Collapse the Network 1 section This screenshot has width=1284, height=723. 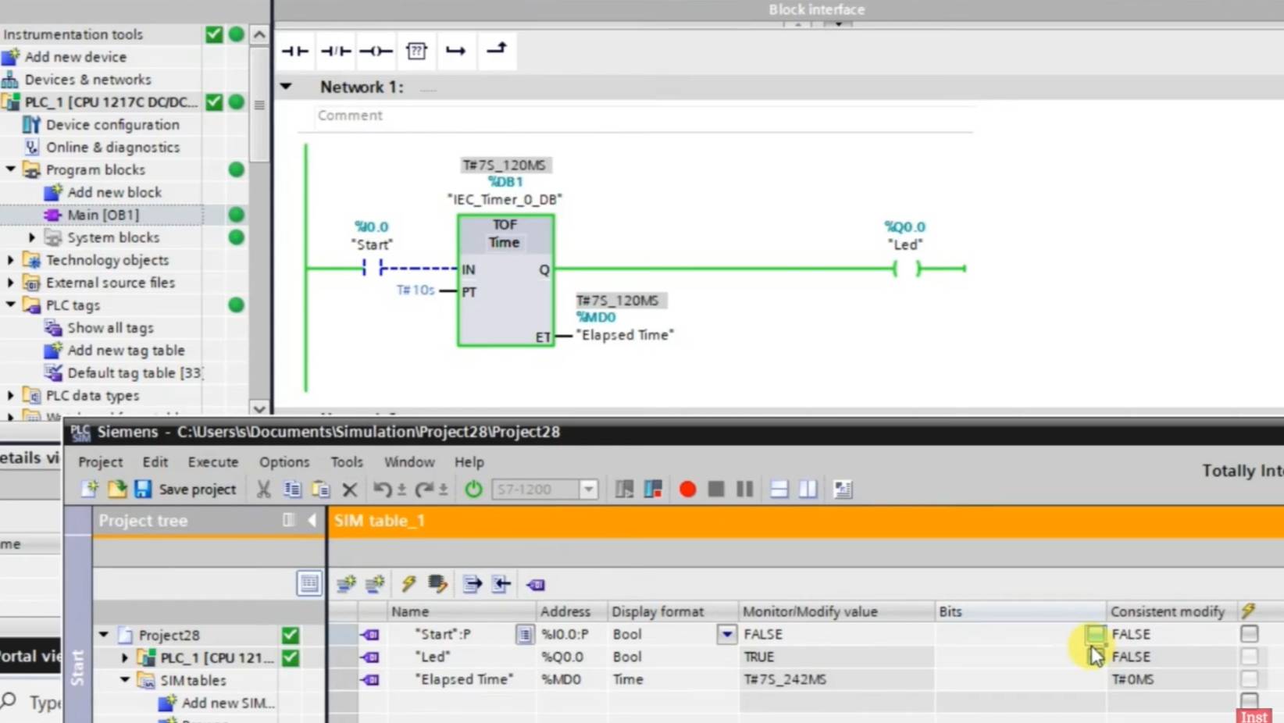pyautogui.click(x=287, y=87)
